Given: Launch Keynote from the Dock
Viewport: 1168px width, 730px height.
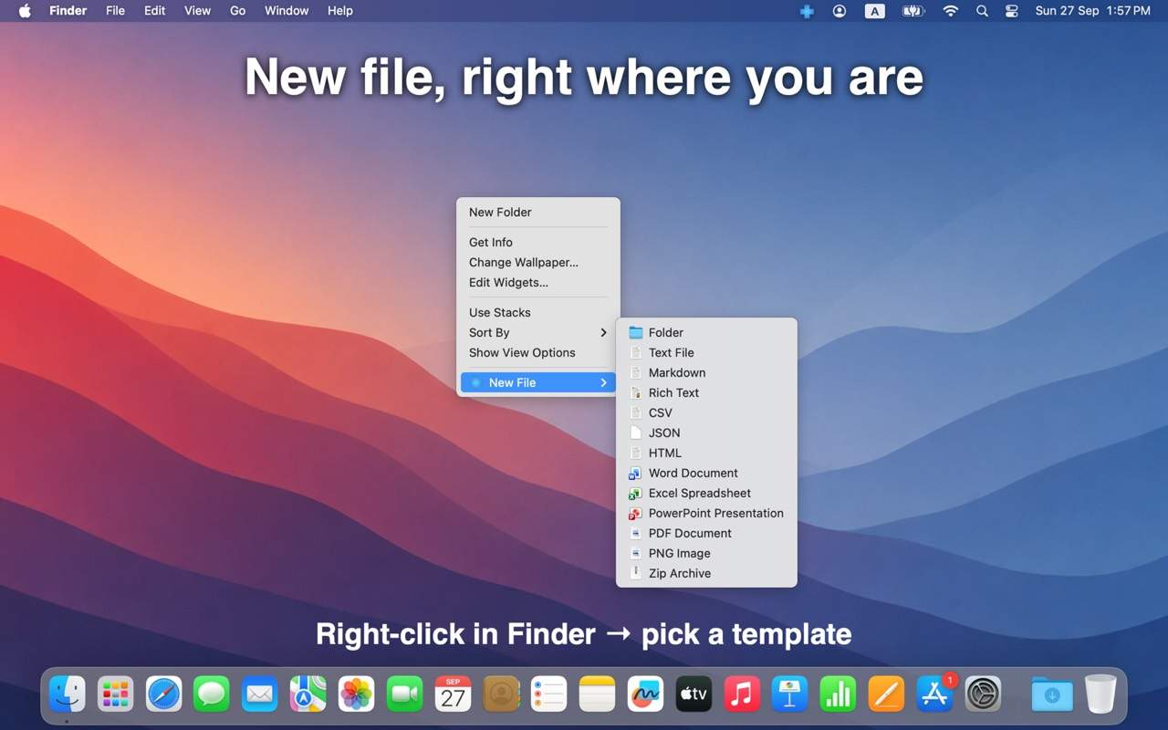Looking at the screenshot, I should [x=790, y=694].
